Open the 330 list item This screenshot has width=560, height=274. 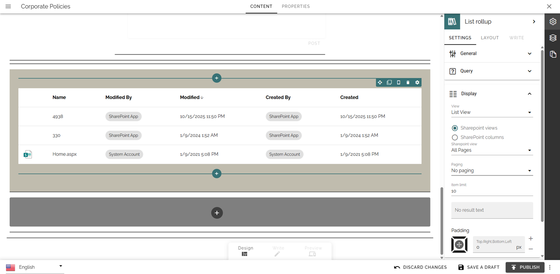pyautogui.click(x=56, y=135)
